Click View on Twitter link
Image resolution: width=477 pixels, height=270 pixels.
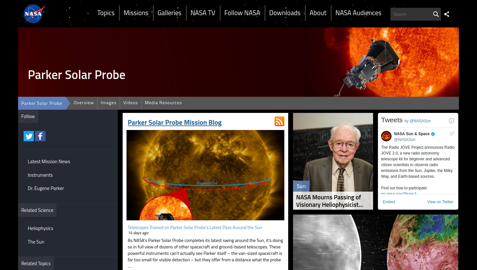click(x=440, y=202)
